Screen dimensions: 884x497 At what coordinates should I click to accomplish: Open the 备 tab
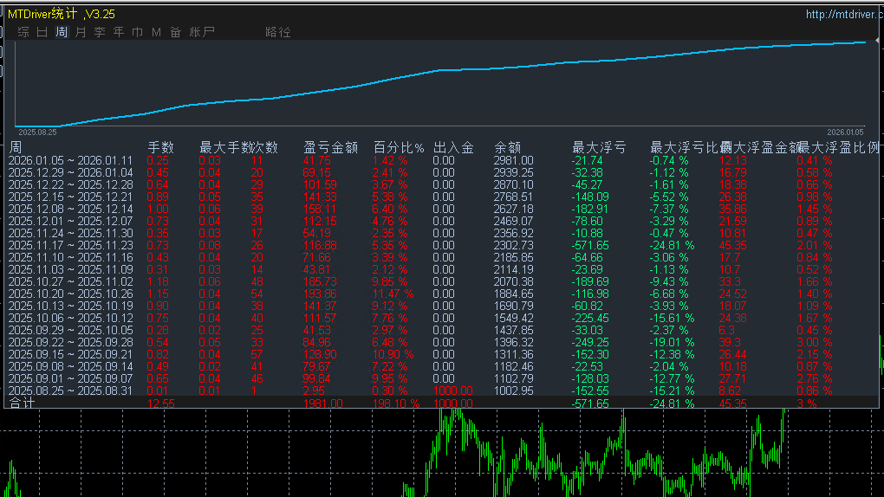pos(176,32)
